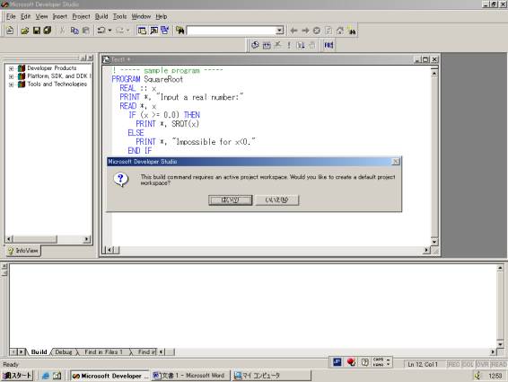This screenshot has height=382, width=508.
Task: Switch to the InfoView tab
Action: click(23, 251)
